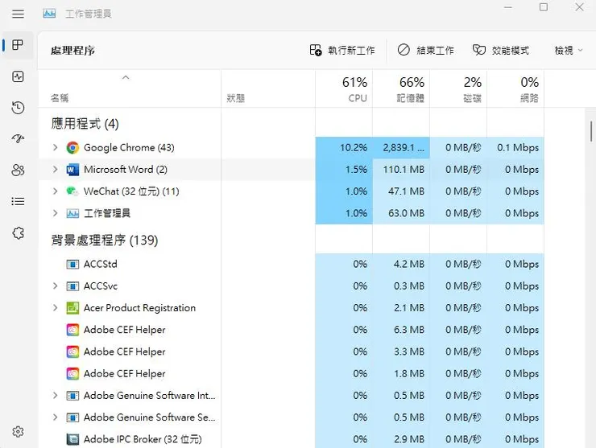Expand the Google Chrome (43) process group

(55, 148)
